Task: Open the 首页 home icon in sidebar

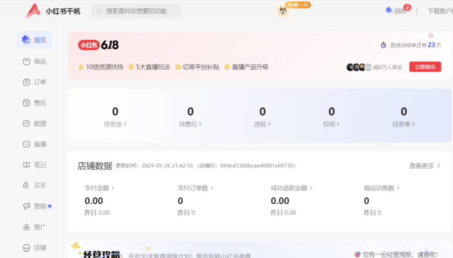Action: 26,39
